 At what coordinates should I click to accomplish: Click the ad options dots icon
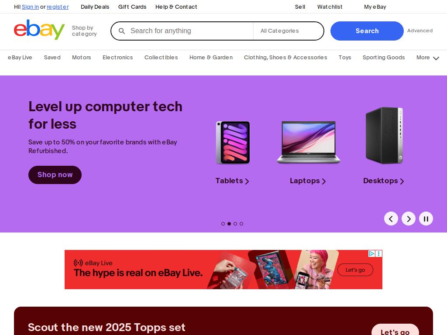[379, 253]
